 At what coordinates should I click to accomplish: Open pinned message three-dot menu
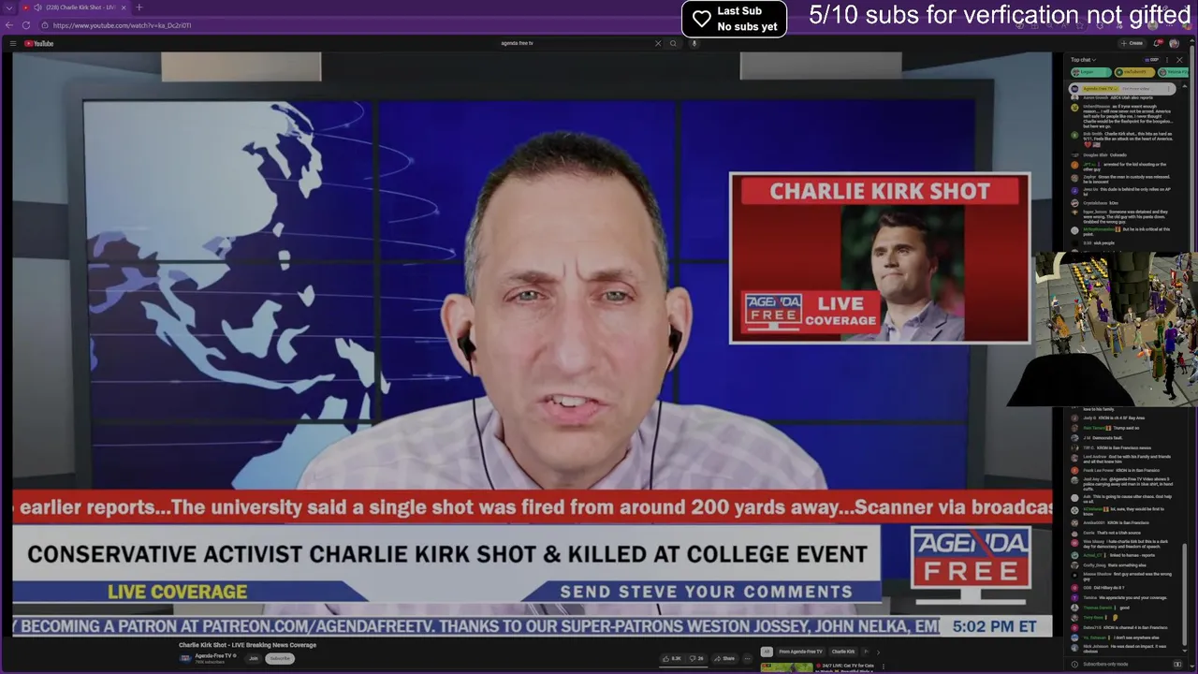pyautogui.click(x=1169, y=89)
